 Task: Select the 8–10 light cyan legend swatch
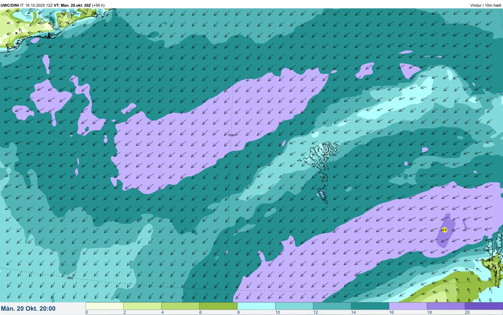tap(256, 306)
